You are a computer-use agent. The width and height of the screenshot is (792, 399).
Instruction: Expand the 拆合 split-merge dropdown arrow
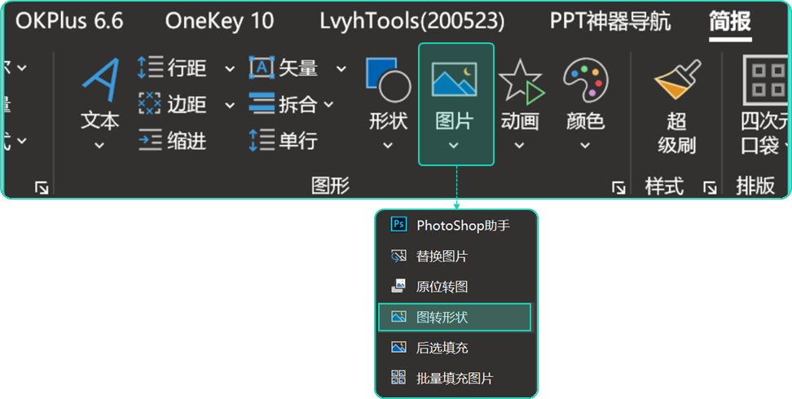click(x=328, y=105)
